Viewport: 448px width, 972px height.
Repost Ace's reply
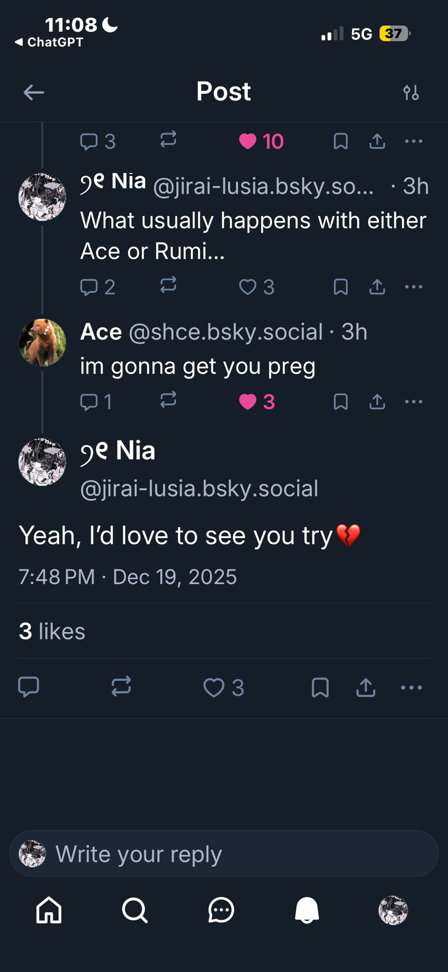[x=168, y=400]
